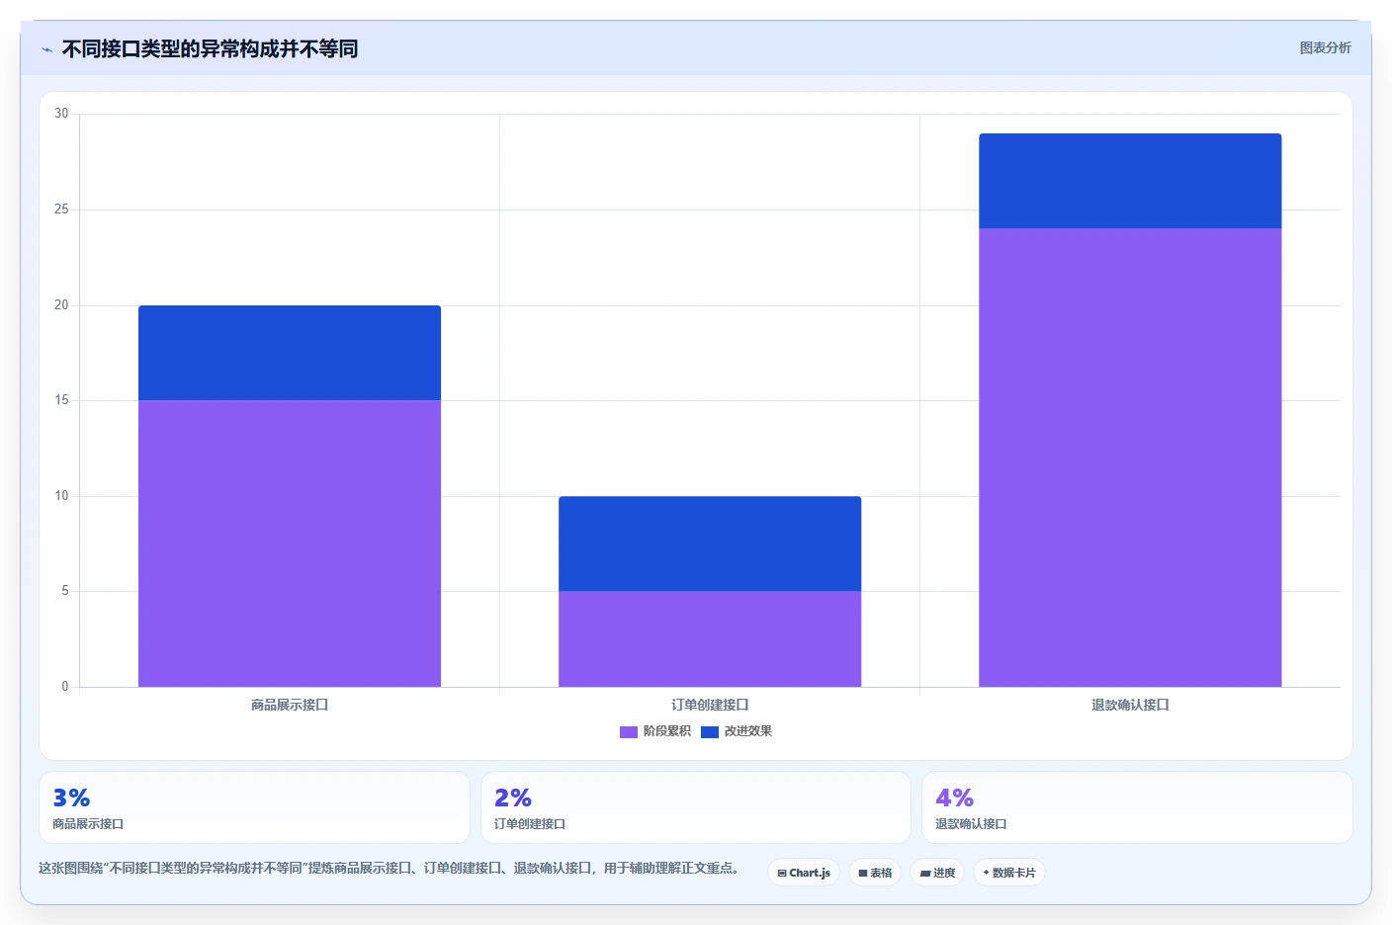The height and width of the screenshot is (925, 1392).
Task: Click the purple 阶段累积 bar segment for 商品展示接口
Action: pos(290,544)
